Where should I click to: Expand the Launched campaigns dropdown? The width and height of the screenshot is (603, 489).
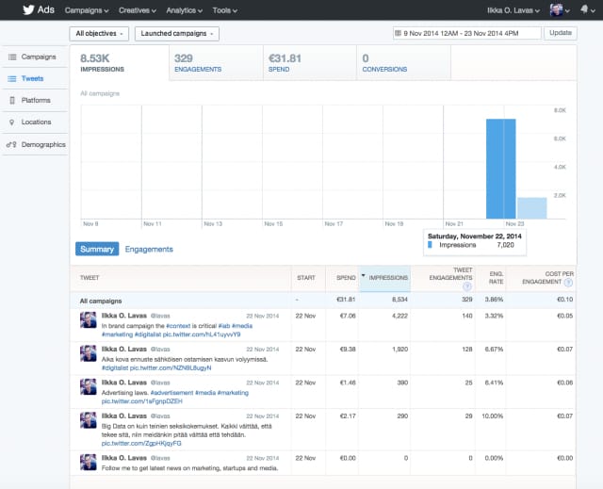pyautogui.click(x=176, y=33)
